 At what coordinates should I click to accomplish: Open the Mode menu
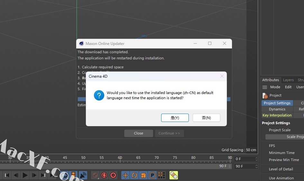coord(275,87)
